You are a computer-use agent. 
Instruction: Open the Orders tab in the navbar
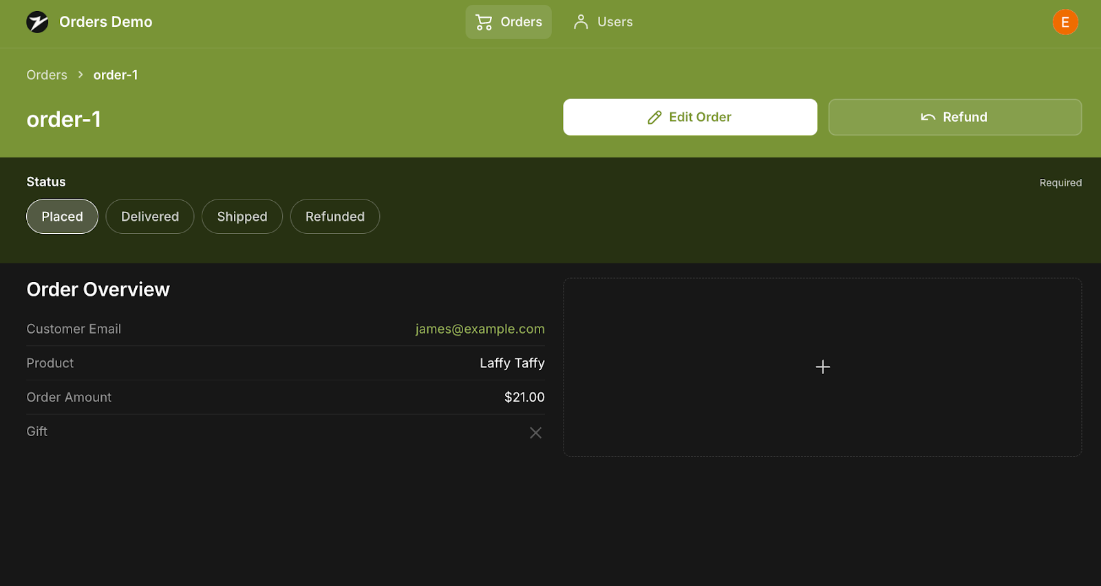509,22
